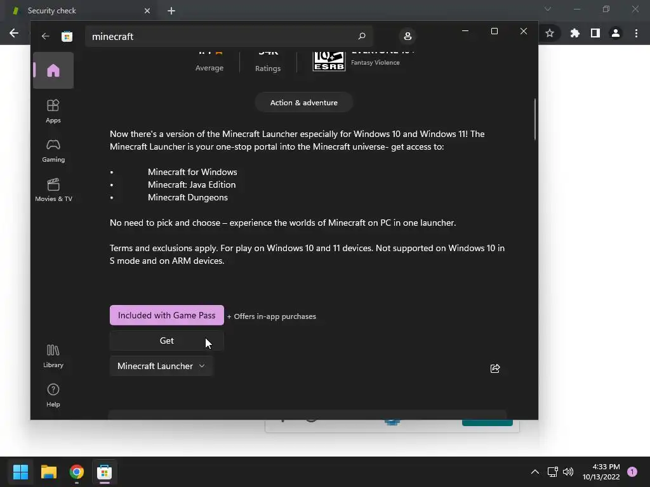Open Chrome profile avatar

[616, 33]
